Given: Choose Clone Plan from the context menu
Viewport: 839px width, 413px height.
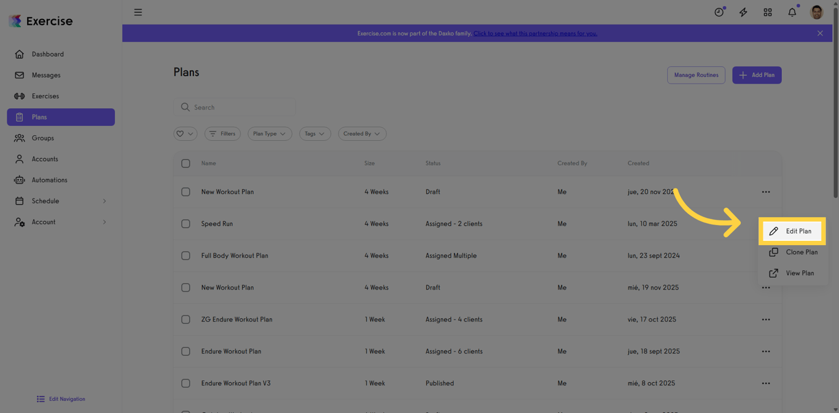Looking at the screenshot, I should click(792, 252).
